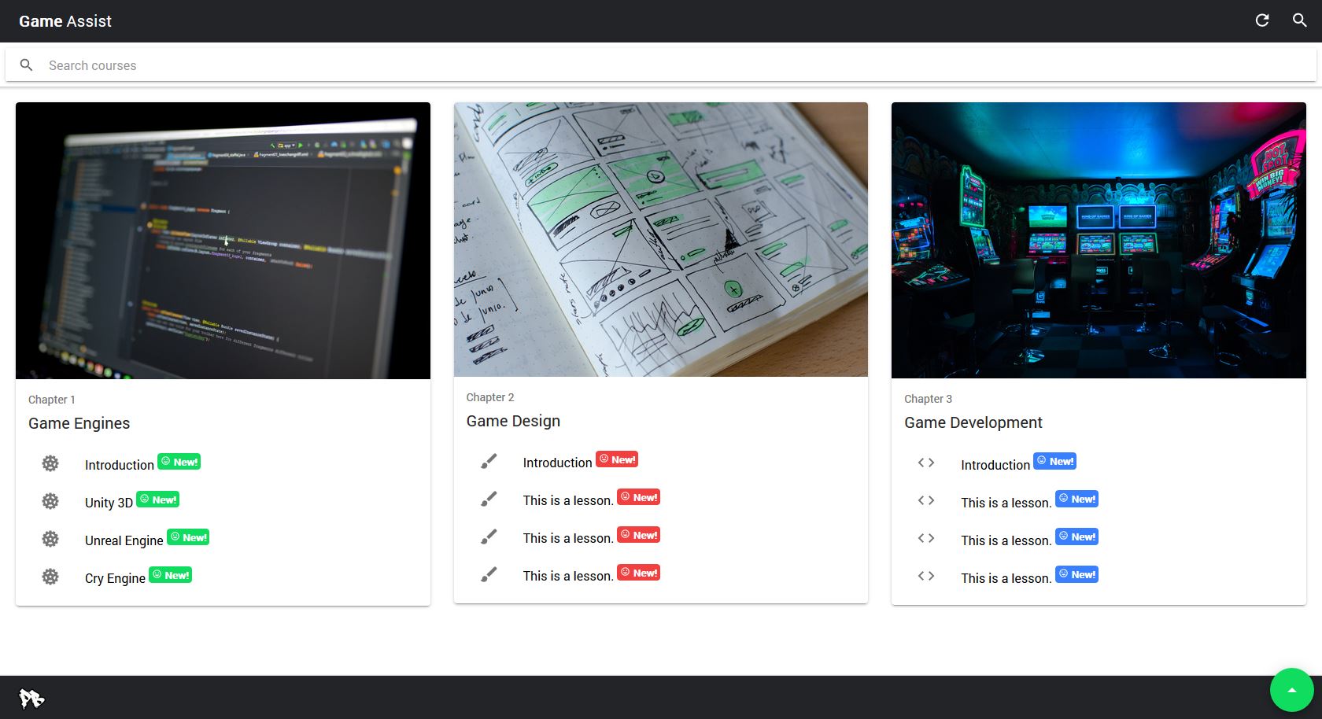Click the gear icon beside Game Engines Introduction
This screenshot has height=719, width=1322.
click(x=50, y=463)
